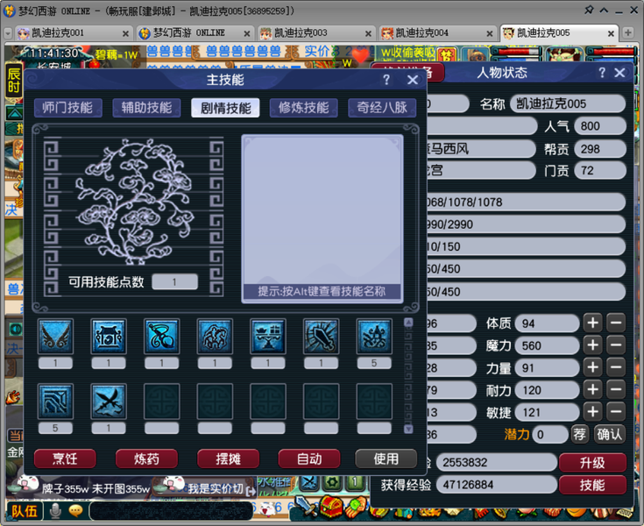The height and width of the screenshot is (526, 644).
Task: Close the 凯迪拉克004 tab
Action: pos(490,33)
